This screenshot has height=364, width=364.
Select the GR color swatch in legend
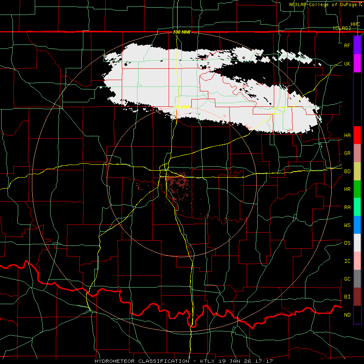(x=357, y=153)
